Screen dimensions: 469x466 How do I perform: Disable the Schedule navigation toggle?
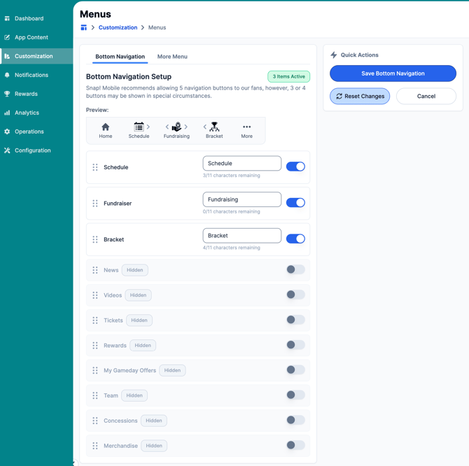click(295, 167)
